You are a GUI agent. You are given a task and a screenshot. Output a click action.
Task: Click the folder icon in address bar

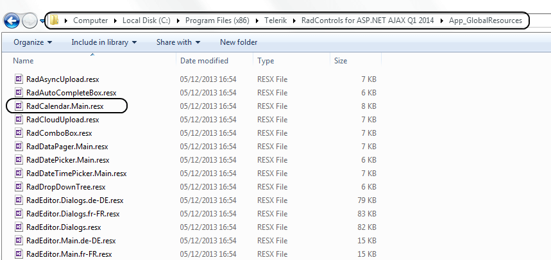coord(54,20)
